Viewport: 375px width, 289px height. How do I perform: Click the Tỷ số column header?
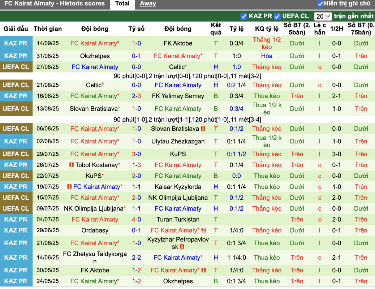tap(136, 29)
